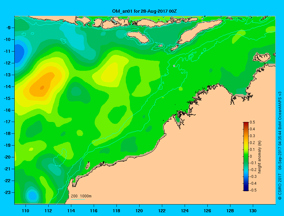Click latitude label -19 on the axis
The height and width of the screenshot is (216, 284).
coord(7,145)
